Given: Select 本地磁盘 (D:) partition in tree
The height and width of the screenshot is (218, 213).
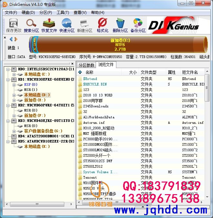Looking at the screenshot, I should click(37, 95).
